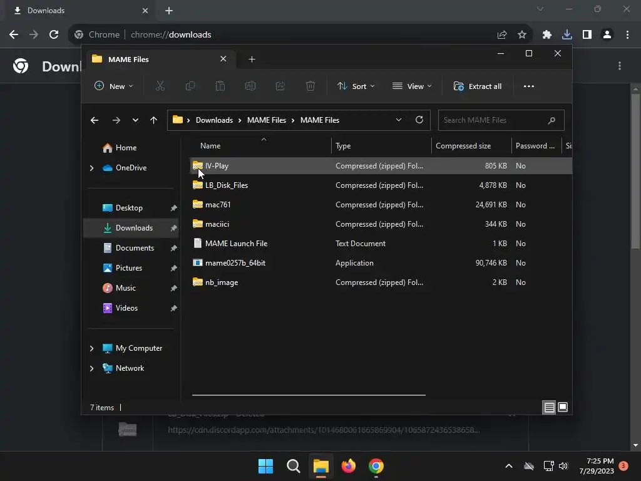Screen dimensions: 641x481
Task: Open Music in the navigation pane
Action: pos(125,288)
